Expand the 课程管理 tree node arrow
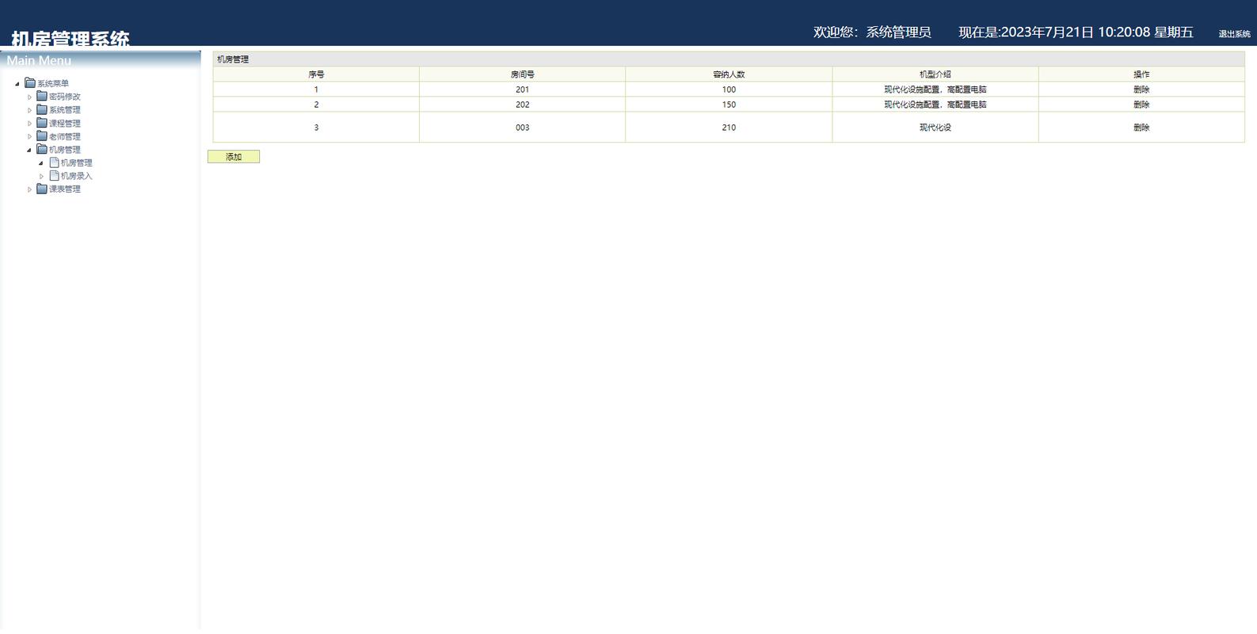Screen dimensions: 1257x634 (x=29, y=123)
